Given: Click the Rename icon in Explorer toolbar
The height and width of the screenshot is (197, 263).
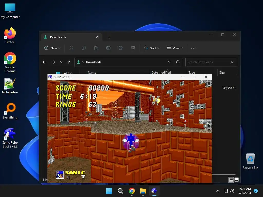Looking at the screenshot, I should 108,48.
